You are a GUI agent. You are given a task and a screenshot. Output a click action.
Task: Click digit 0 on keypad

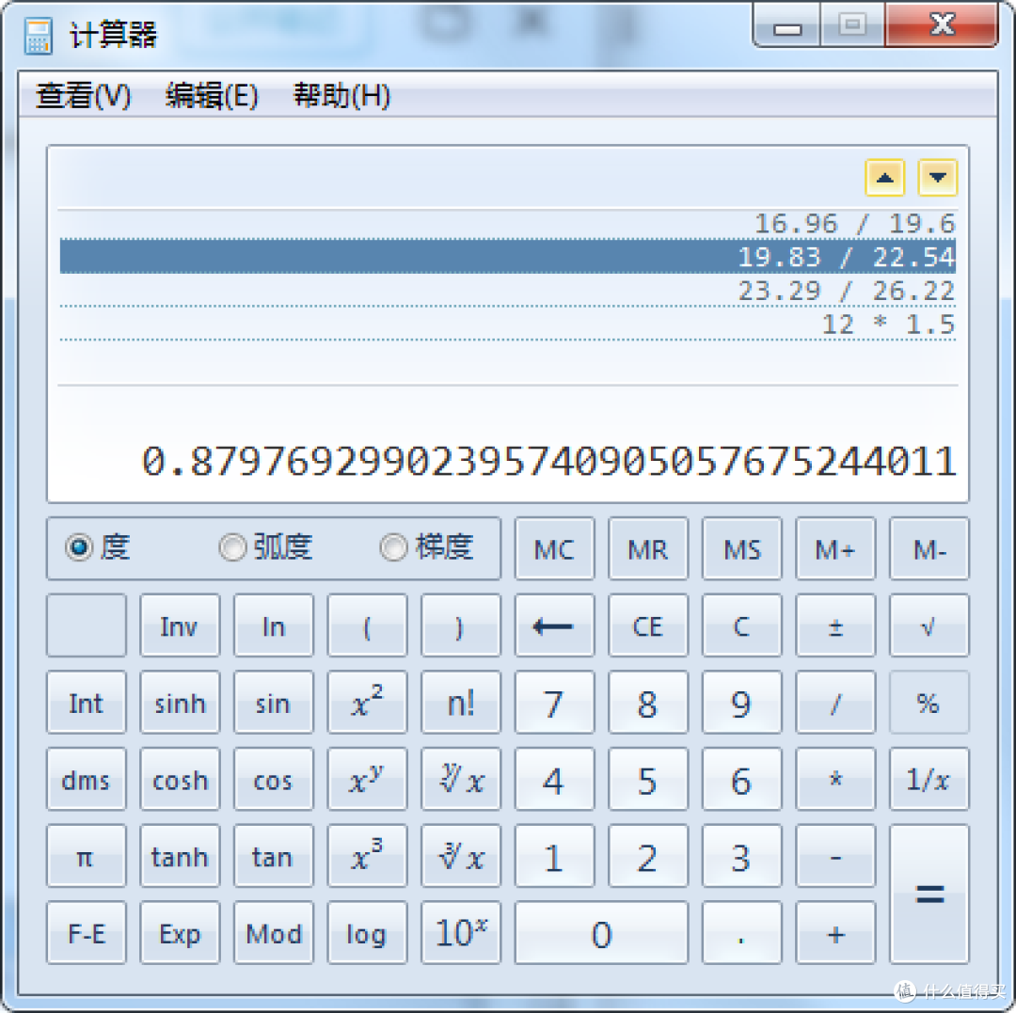click(601, 933)
